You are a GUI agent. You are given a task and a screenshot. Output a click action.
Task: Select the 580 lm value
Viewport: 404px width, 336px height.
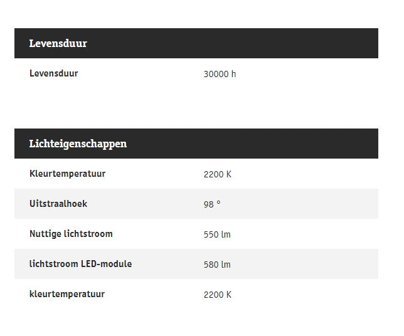click(x=217, y=265)
